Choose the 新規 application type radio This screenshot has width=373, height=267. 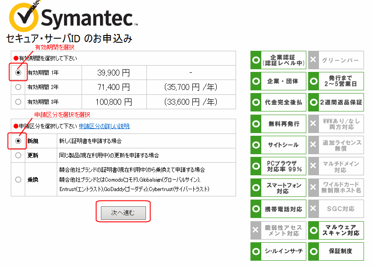[x=18, y=141]
